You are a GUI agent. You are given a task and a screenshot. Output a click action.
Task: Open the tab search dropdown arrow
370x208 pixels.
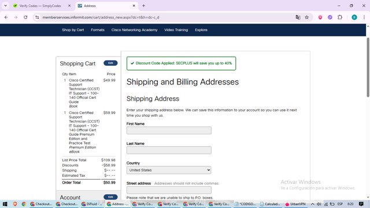point(5,6)
